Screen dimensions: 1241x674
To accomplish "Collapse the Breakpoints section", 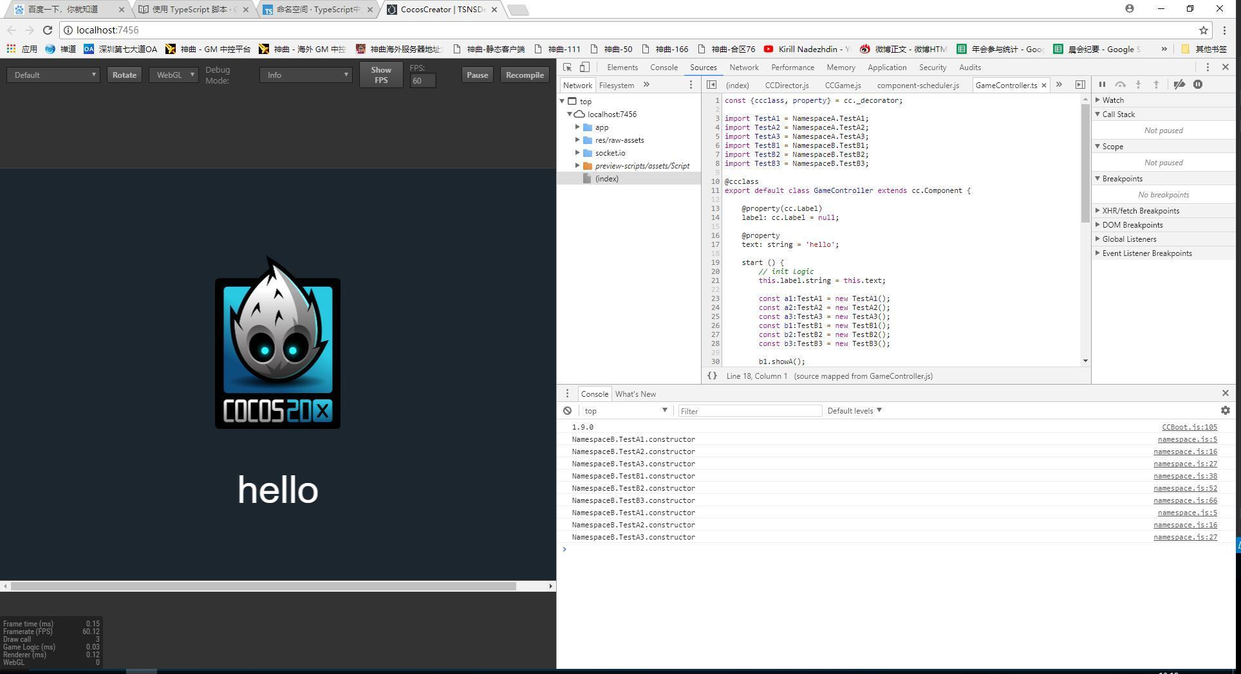I will coord(1162,179).
